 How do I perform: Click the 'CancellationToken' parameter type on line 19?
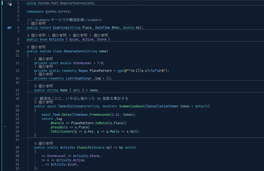(x=163, y=106)
